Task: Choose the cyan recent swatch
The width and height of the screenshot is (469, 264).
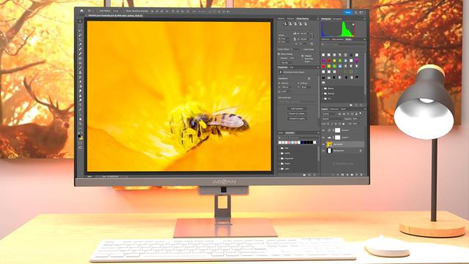Action: coord(292,142)
